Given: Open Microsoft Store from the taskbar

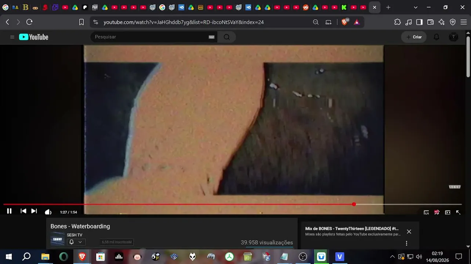Looking at the screenshot, I should pyautogui.click(x=100, y=257).
